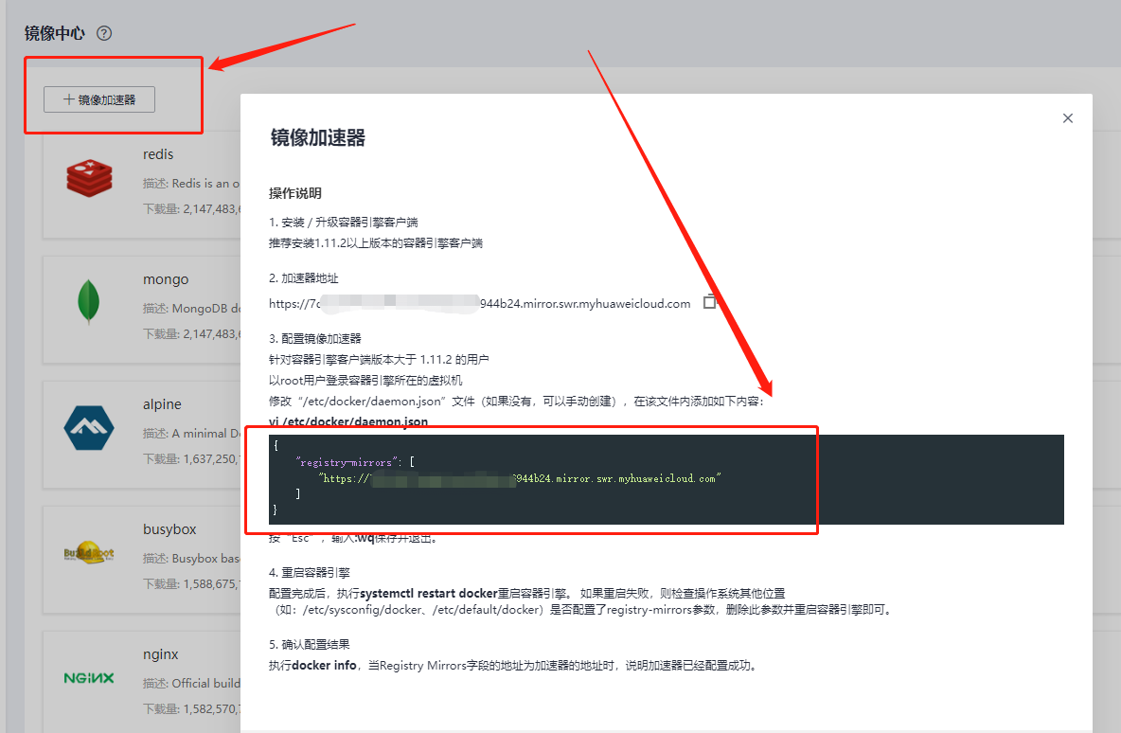Click step 1 安装 / 升级容器引擎客户端
Viewport: 1121px width, 733px height.
[x=343, y=223]
